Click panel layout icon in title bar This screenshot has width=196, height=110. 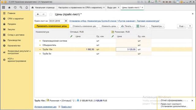click(x=178, y=2)
